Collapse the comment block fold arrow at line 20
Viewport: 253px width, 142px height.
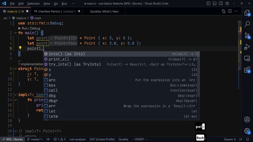15,131
